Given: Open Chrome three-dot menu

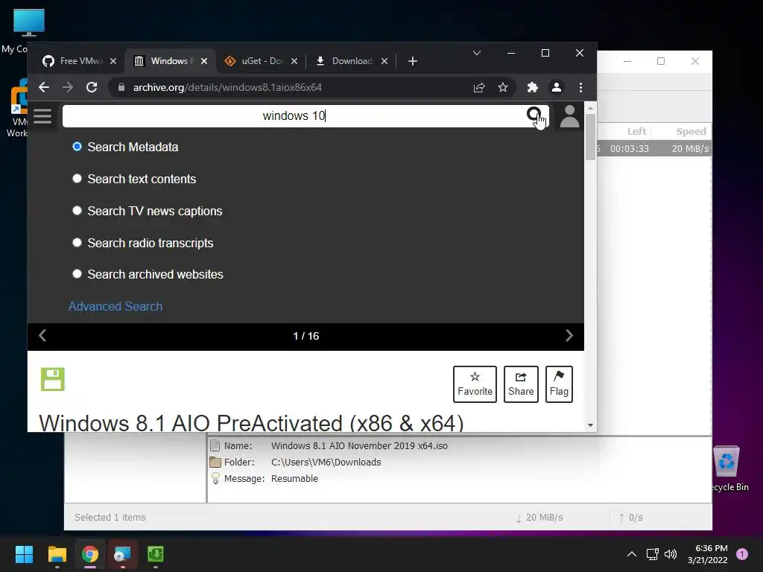Looking at the screenshot, I should pos(580,88).
